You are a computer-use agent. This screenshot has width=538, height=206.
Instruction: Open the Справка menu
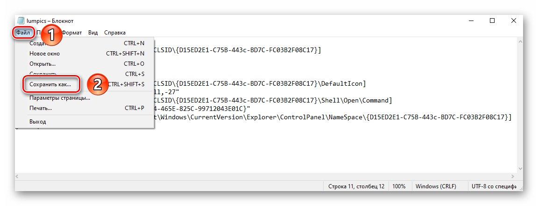115,33
